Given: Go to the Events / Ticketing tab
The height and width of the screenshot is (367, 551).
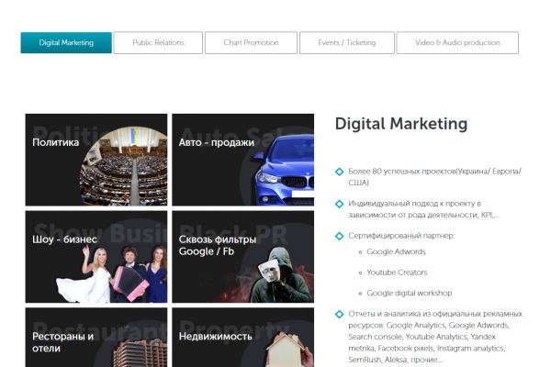Looking at the screenshot, I should click(x=347, y=43).
